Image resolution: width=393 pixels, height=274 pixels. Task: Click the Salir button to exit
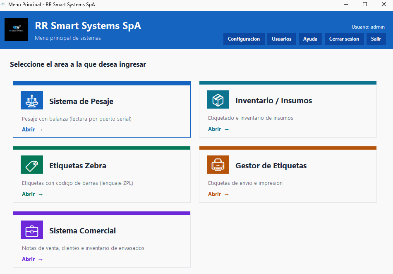click(376, 39)
